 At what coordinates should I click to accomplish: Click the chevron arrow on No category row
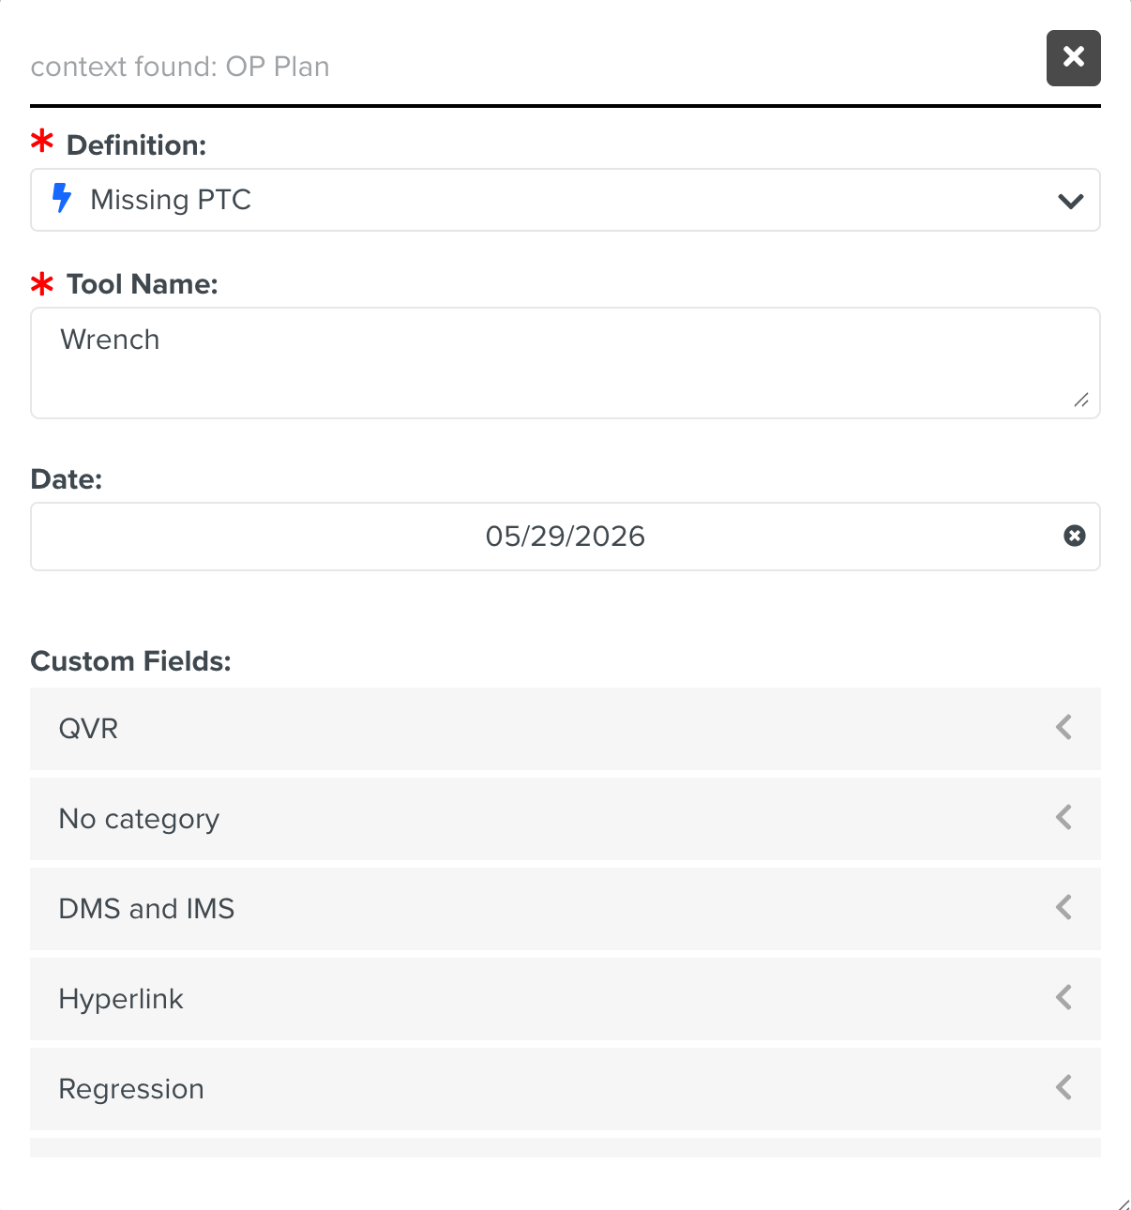pos(1063,817)
